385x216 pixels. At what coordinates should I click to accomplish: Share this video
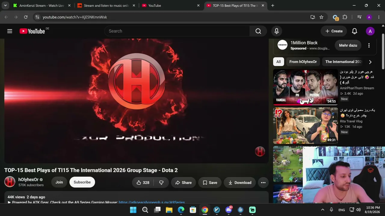[x=183, y=182]
